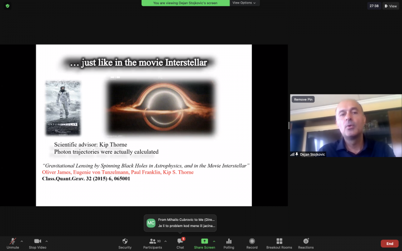Image resolution: width=402 pixels, height=251 pixels.
Task: Click the View layout button
Action: 391,6
